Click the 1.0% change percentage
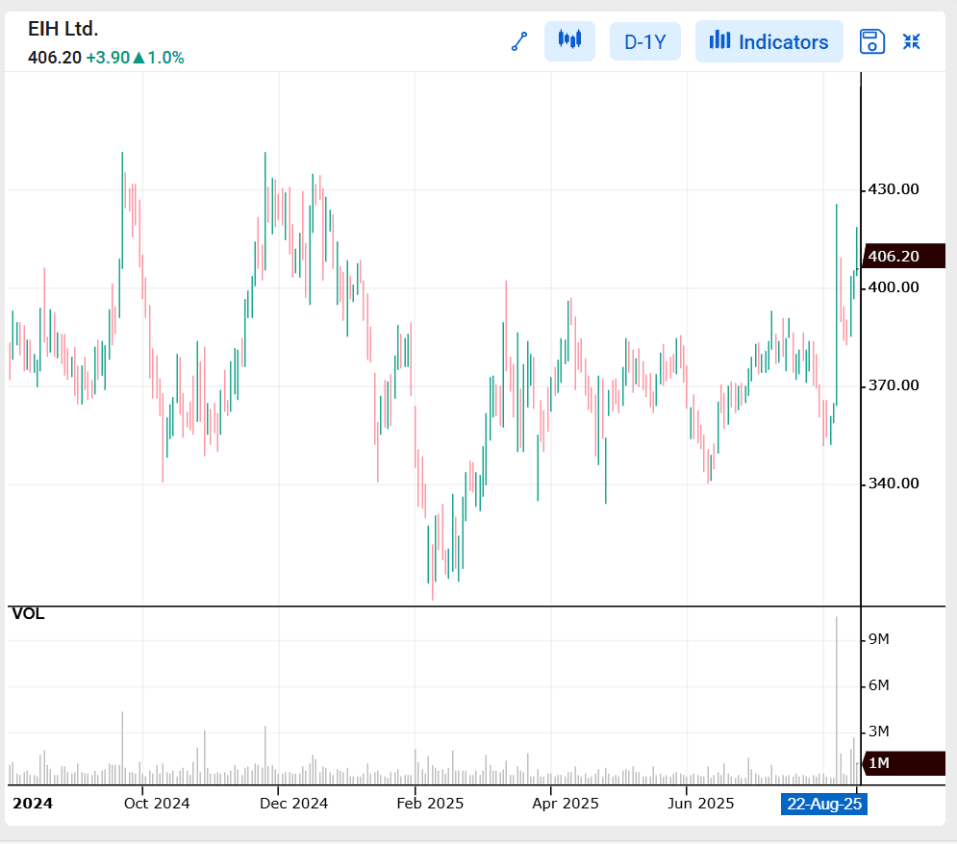 [165, 58]
